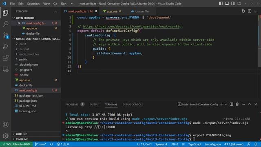261x147 pixels.
Task: Open editor more actions menu
Action: point(256,11)
